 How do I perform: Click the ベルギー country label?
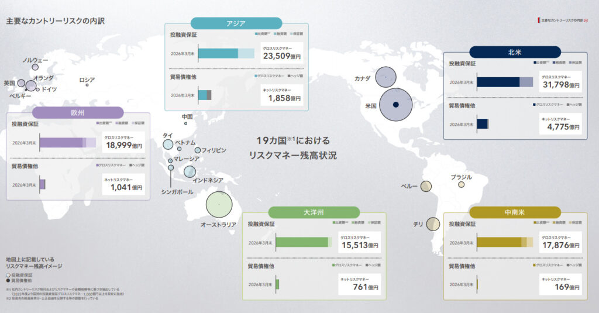tap(20, 96)
